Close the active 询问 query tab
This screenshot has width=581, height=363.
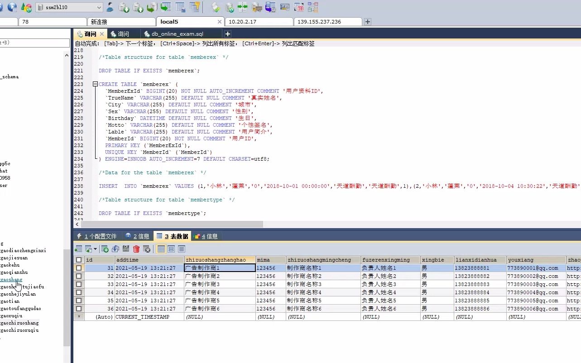point(102,34)
